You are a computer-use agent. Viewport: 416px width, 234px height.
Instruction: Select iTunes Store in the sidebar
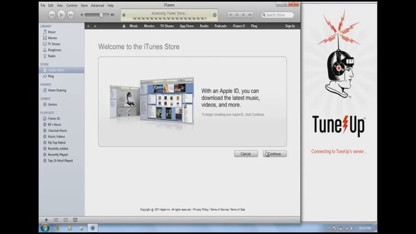[x=62, y=70]
